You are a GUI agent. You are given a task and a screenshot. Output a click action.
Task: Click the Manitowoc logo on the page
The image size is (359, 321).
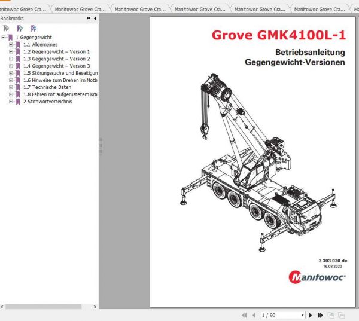pyautogui.click(x=317, y=277)
